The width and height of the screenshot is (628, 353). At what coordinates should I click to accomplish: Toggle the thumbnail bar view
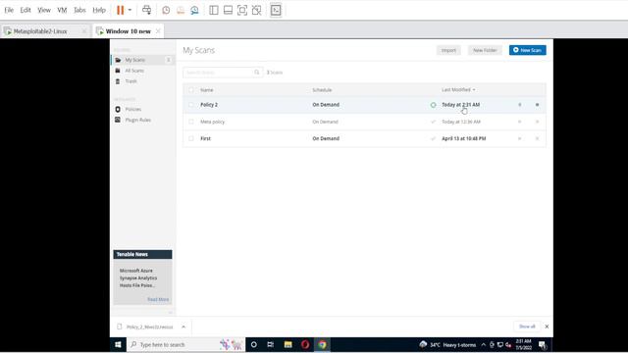228,11
